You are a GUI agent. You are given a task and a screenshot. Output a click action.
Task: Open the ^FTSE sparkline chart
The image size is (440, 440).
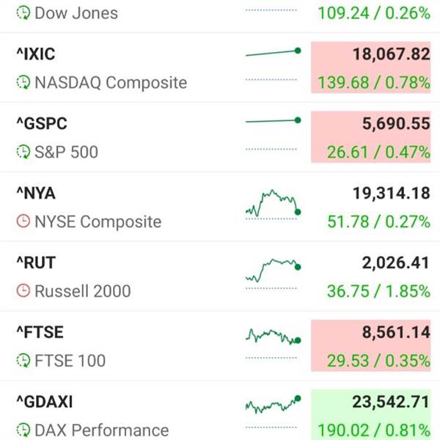click(x=274, y=337)
